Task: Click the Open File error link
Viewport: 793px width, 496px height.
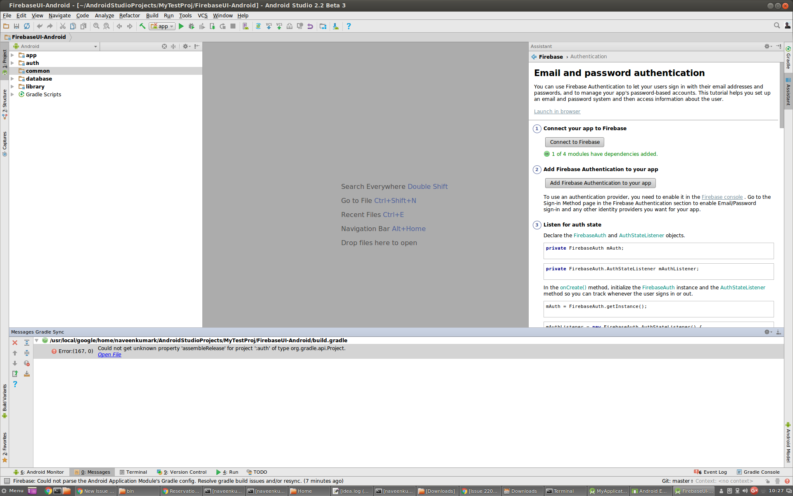Action: (x=109, y=355)
